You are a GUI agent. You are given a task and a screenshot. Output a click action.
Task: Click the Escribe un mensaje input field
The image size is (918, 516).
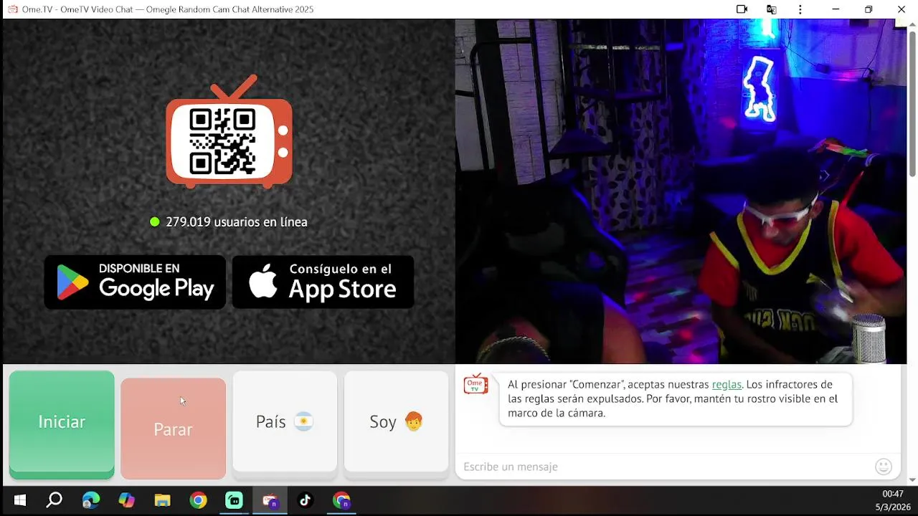(663, 467)
